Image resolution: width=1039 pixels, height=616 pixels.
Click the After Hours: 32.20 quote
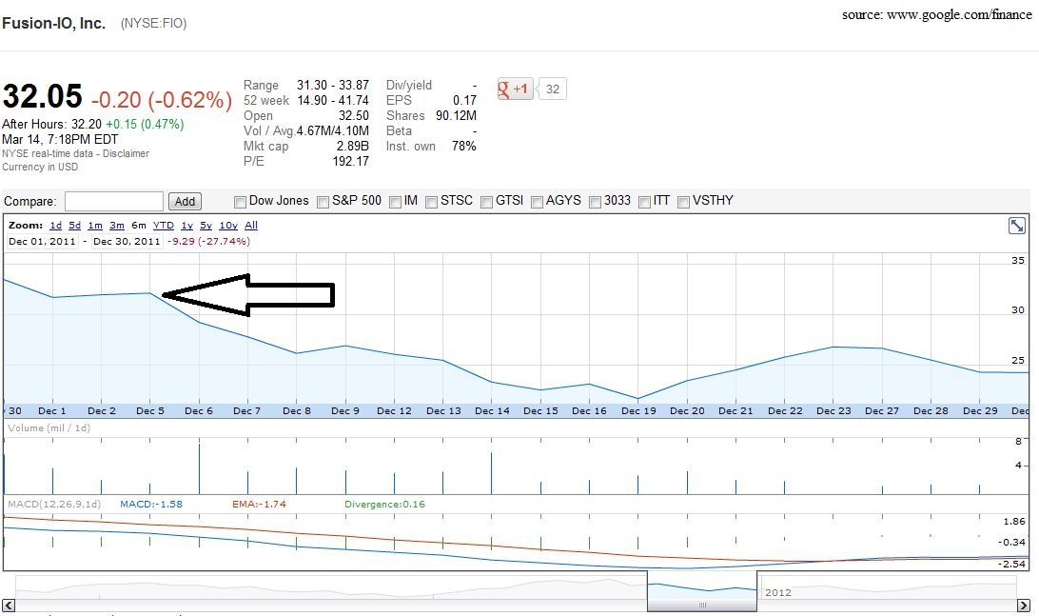[x=52, y=124]
